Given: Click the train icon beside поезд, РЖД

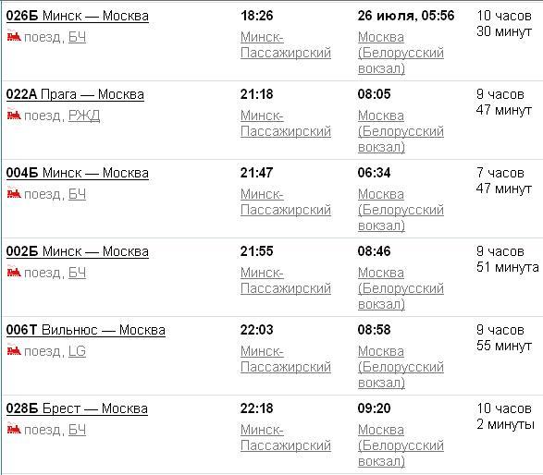Looking at the screenshot, I should (x=14, y=115).
